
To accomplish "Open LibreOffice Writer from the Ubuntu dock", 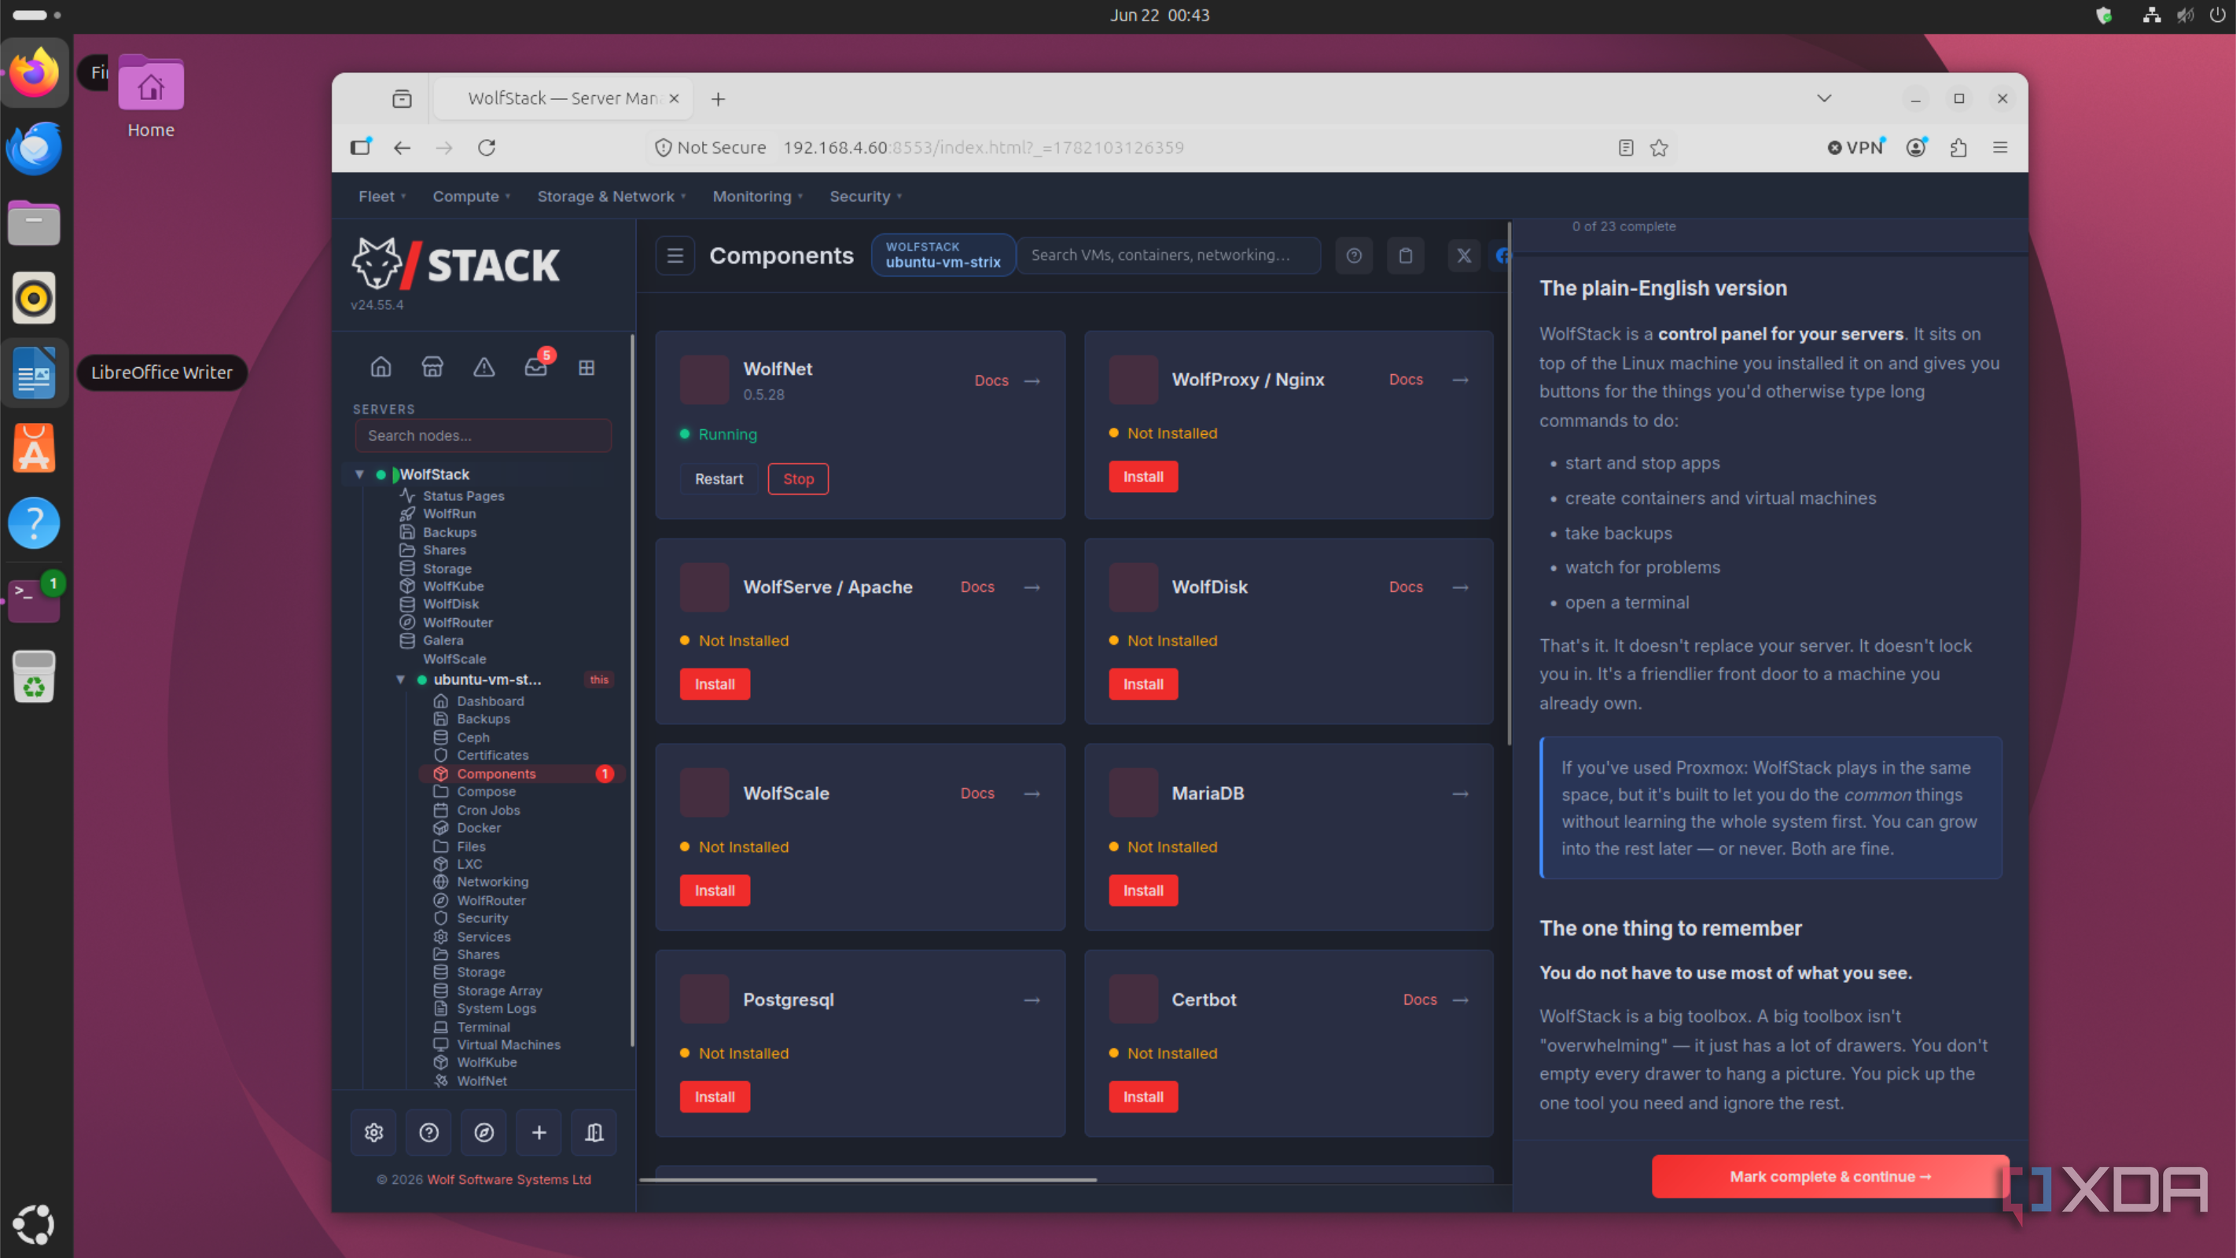I will (x=34, y=373).
